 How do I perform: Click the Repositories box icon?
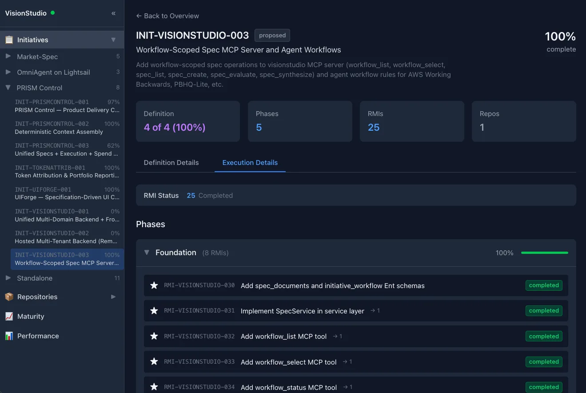click(9, 297)
